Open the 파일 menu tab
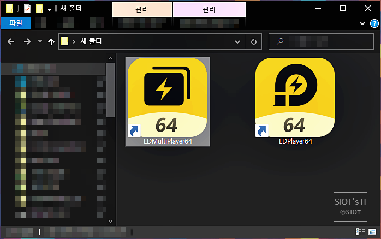The image size is (381, 239). [16, 23]
